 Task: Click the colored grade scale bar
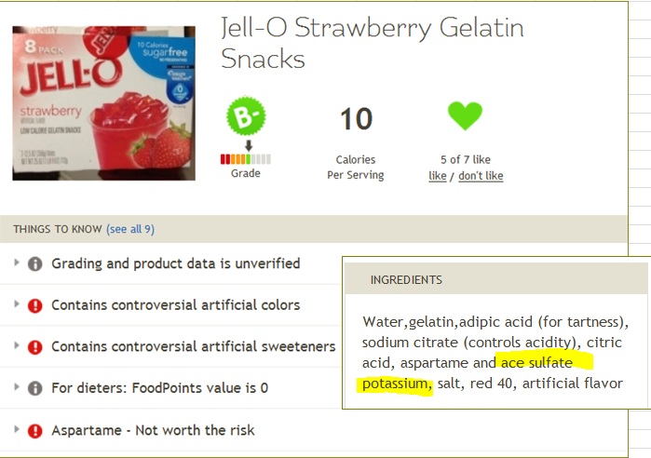pos(246,159)
